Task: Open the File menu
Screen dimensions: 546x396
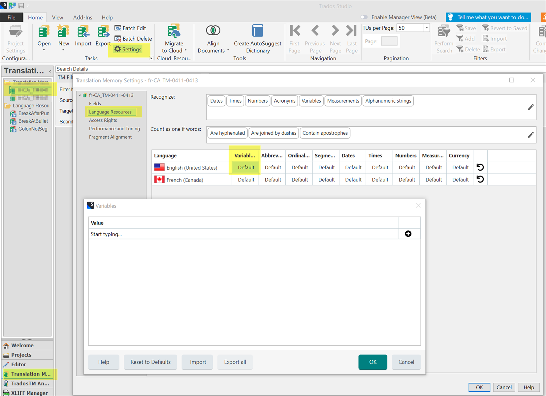Action: [11, 17]
